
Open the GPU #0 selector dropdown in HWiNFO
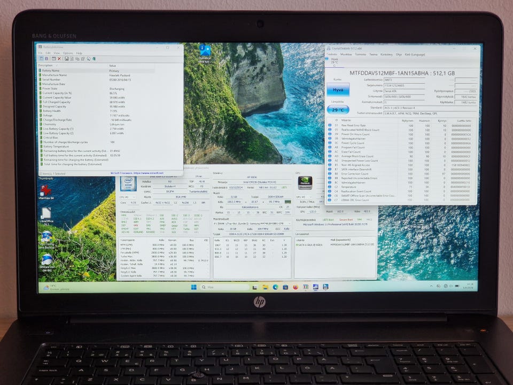click(305, 197)
